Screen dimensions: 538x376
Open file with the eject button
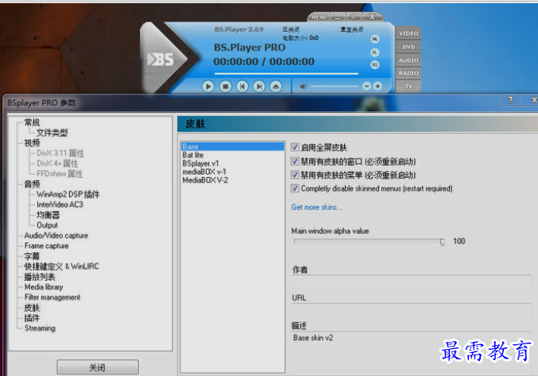click(x=276, y=86)
